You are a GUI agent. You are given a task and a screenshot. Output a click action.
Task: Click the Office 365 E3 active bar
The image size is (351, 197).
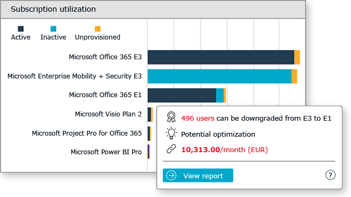pyautogui.click(x=221, y=58)
